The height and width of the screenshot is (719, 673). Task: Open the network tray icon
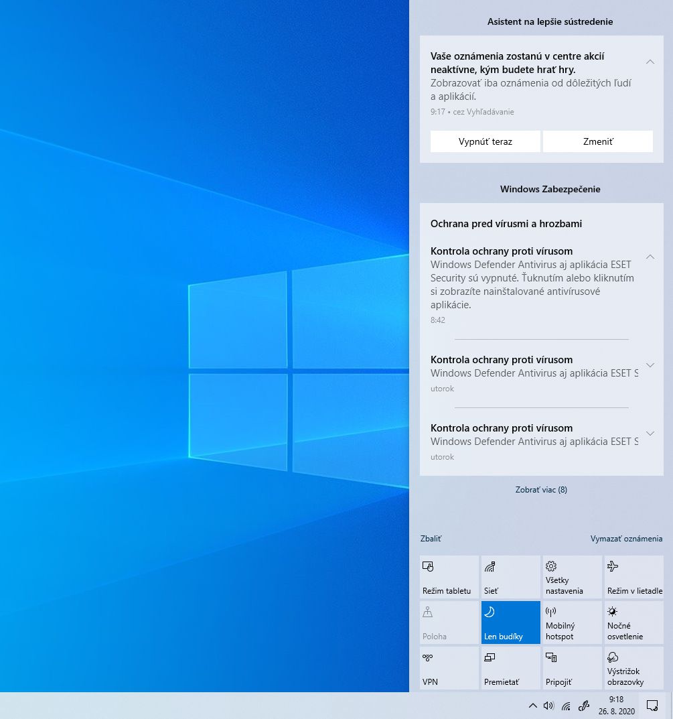tap(567, 706)
